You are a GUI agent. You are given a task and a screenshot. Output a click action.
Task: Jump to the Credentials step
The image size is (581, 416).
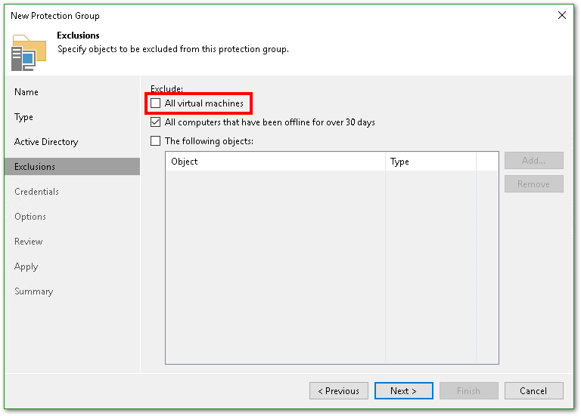click(36, 192)
